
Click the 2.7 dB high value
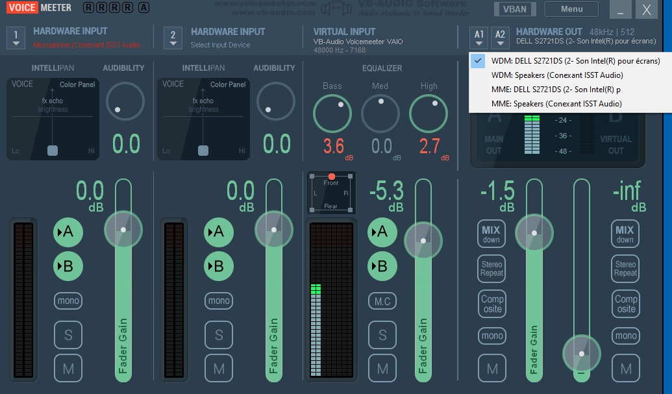click(430, 147)
